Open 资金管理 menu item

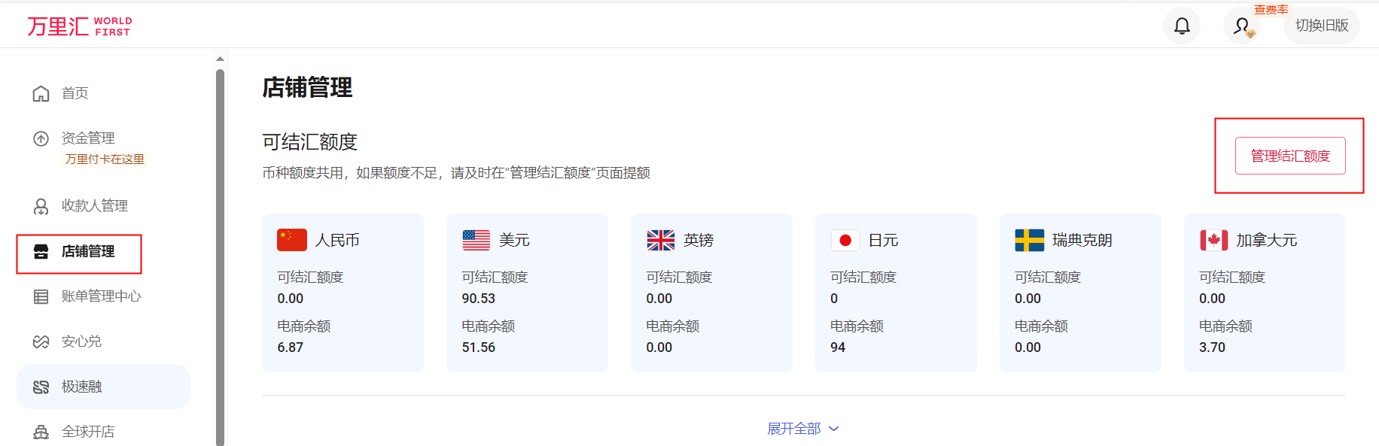click(88, 138)
